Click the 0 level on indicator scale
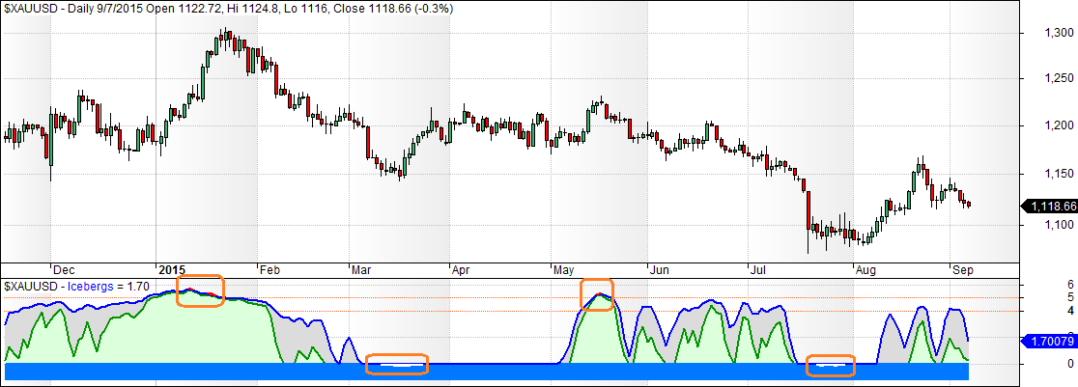Viewport: 1078px width, 387px height. coord(1042,364)
